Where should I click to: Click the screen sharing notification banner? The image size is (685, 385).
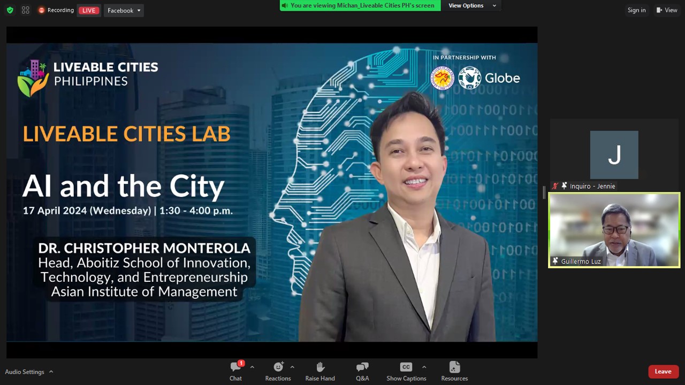tap(360, 5)
